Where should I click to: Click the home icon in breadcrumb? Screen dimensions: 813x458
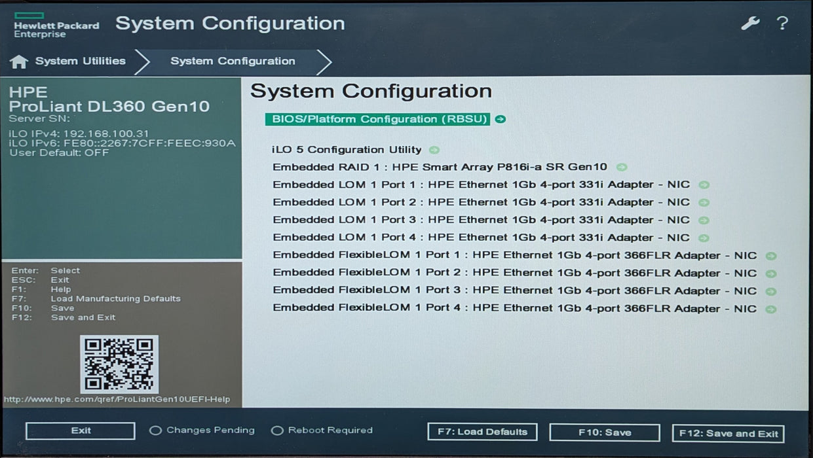coord(19,62)
